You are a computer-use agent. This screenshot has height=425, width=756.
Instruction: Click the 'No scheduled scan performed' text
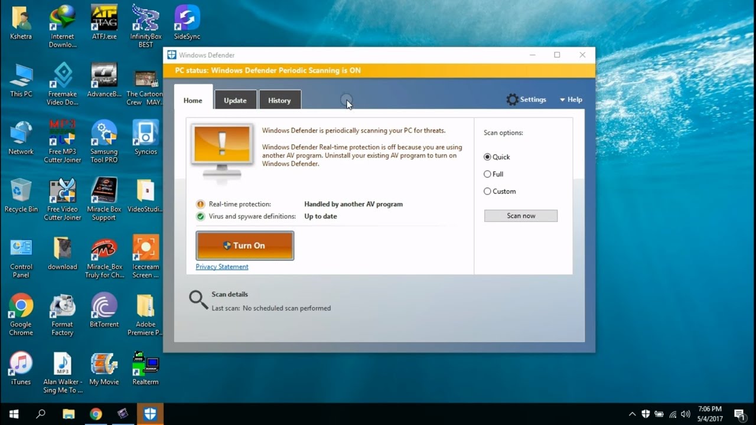pyautogui.click(x=286, y=308)
